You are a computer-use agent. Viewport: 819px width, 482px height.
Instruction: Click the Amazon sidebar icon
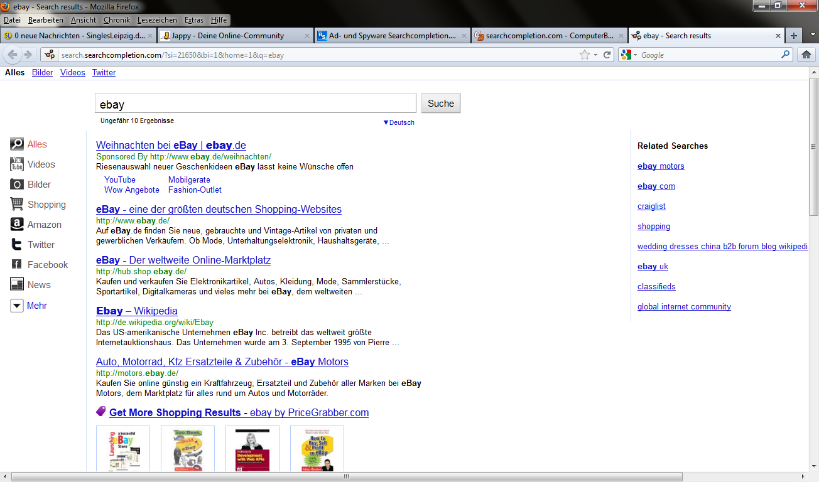tap(17, 225)
